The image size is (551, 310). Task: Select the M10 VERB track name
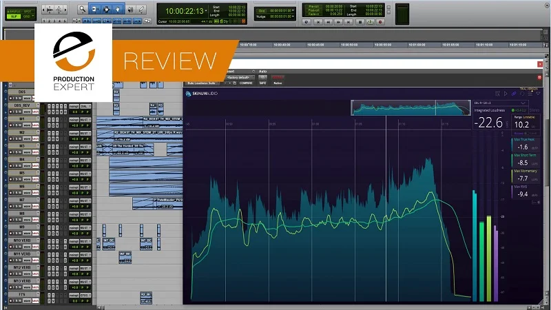[22, 240]
